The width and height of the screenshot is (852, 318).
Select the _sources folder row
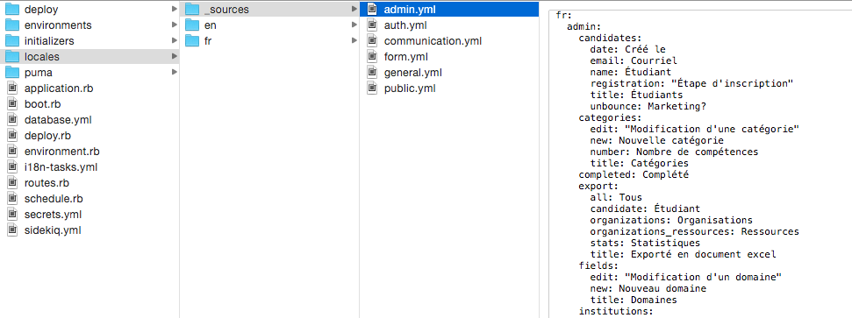(269, 10)
